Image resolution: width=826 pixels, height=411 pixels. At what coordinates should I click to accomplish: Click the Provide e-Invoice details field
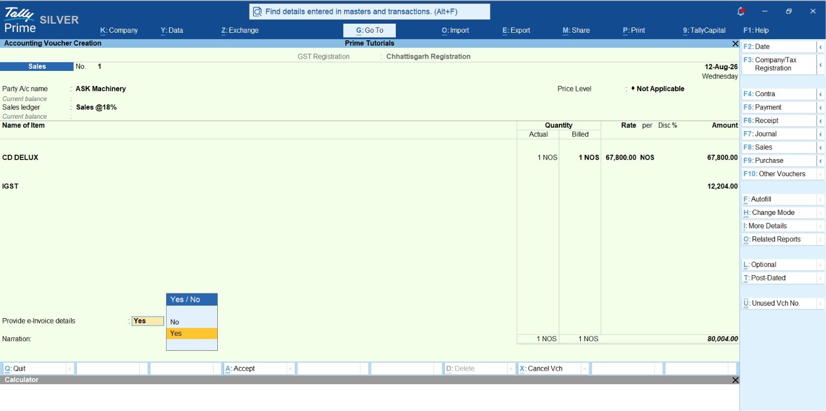tap(148, 321)
